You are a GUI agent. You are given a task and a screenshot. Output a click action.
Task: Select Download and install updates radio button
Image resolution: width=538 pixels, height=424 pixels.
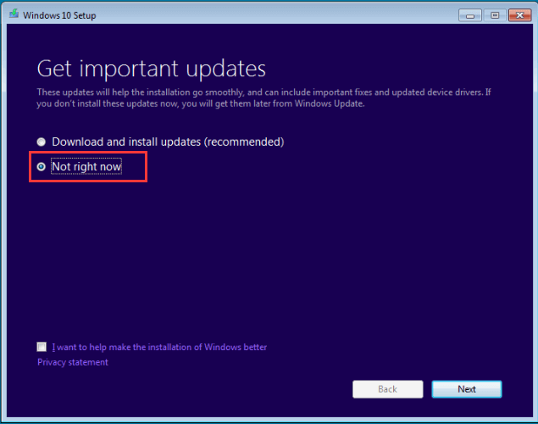[42, 142]
